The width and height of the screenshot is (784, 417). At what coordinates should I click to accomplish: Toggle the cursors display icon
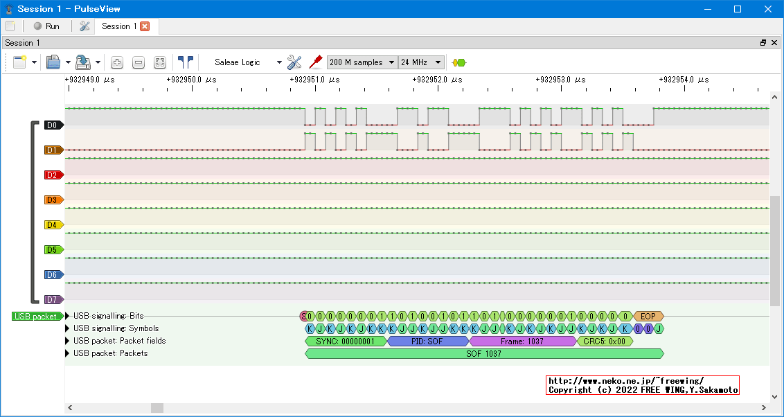186,62
